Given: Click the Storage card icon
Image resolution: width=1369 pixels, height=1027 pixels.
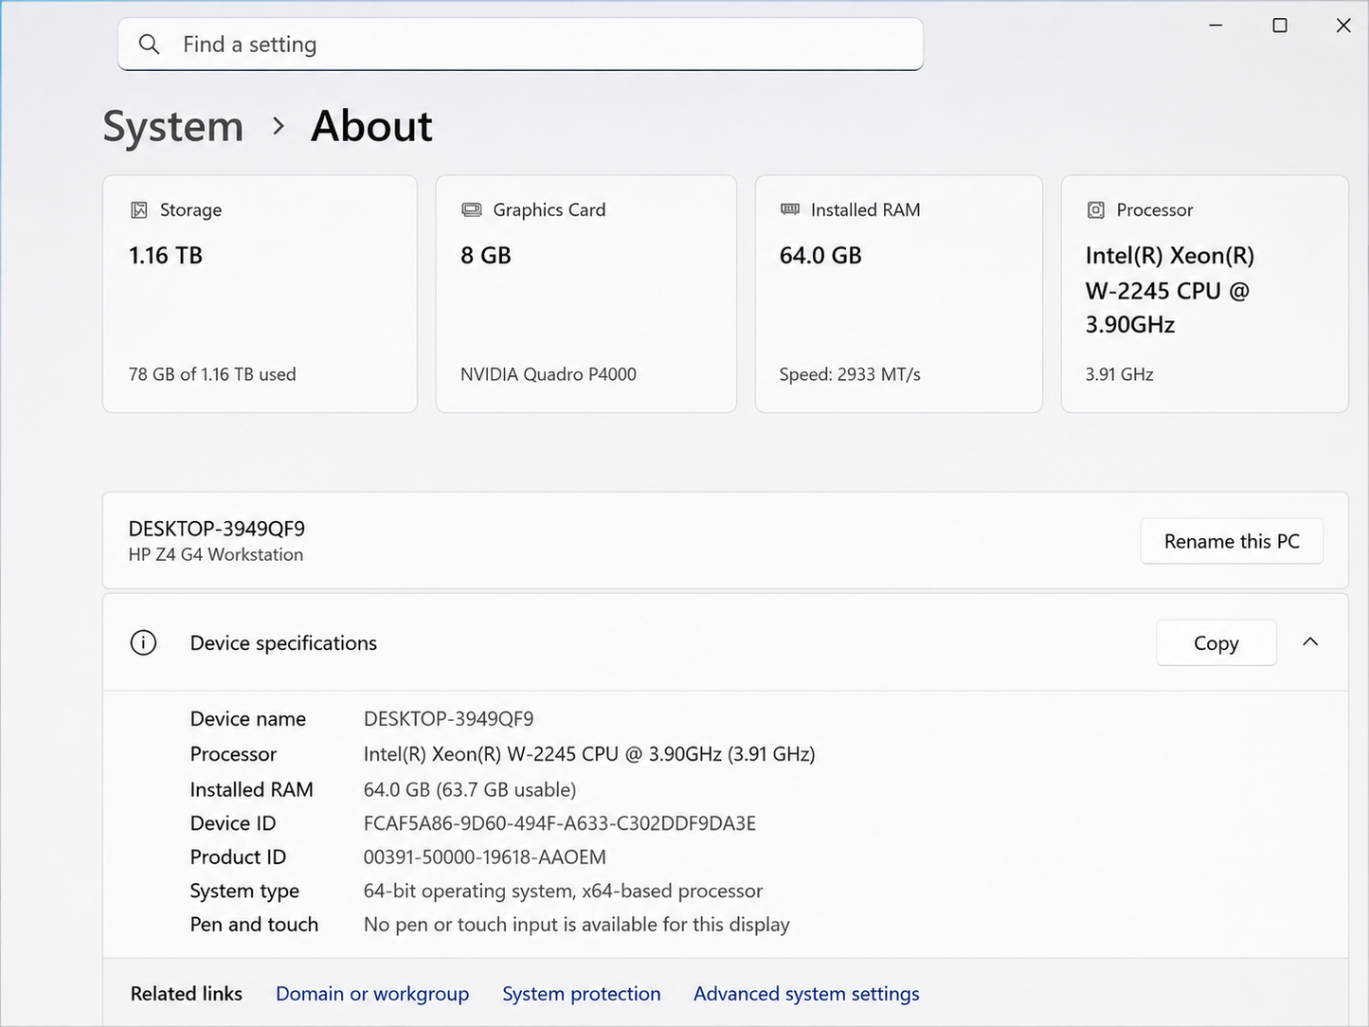Looking at the screenshot, I should click(139, 210).
